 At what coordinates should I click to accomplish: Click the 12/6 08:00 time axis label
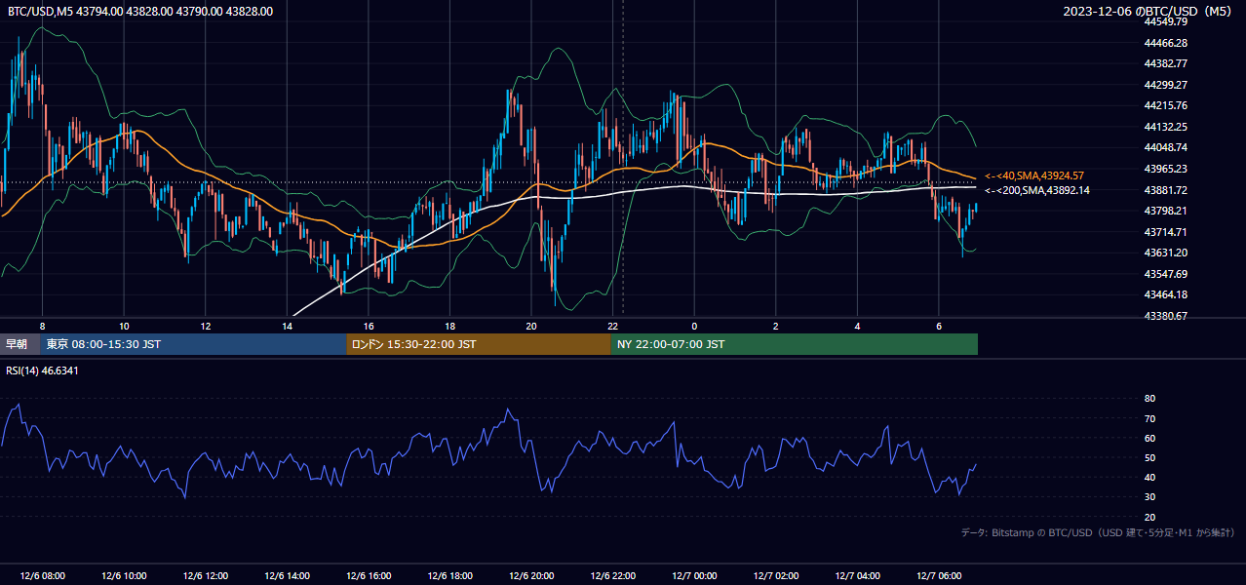tap(42, 576)
